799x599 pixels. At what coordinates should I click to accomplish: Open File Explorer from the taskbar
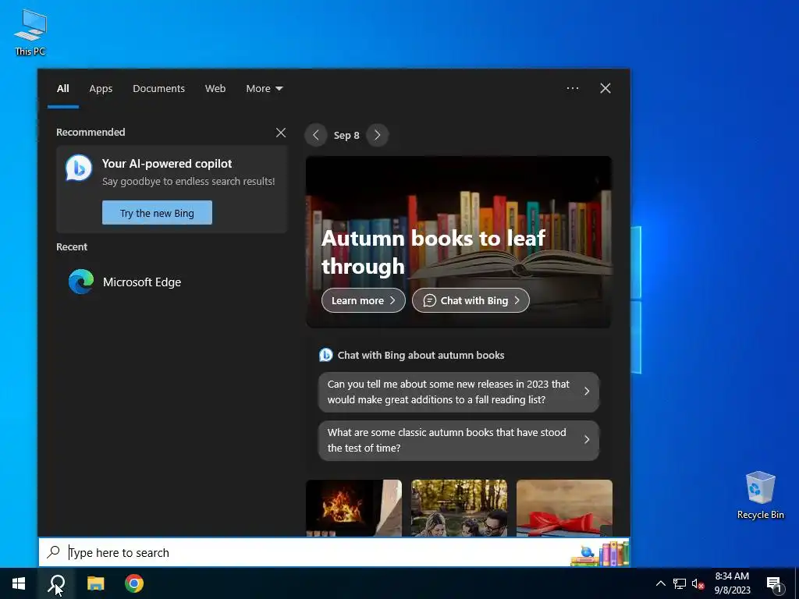tap(95, 583)
